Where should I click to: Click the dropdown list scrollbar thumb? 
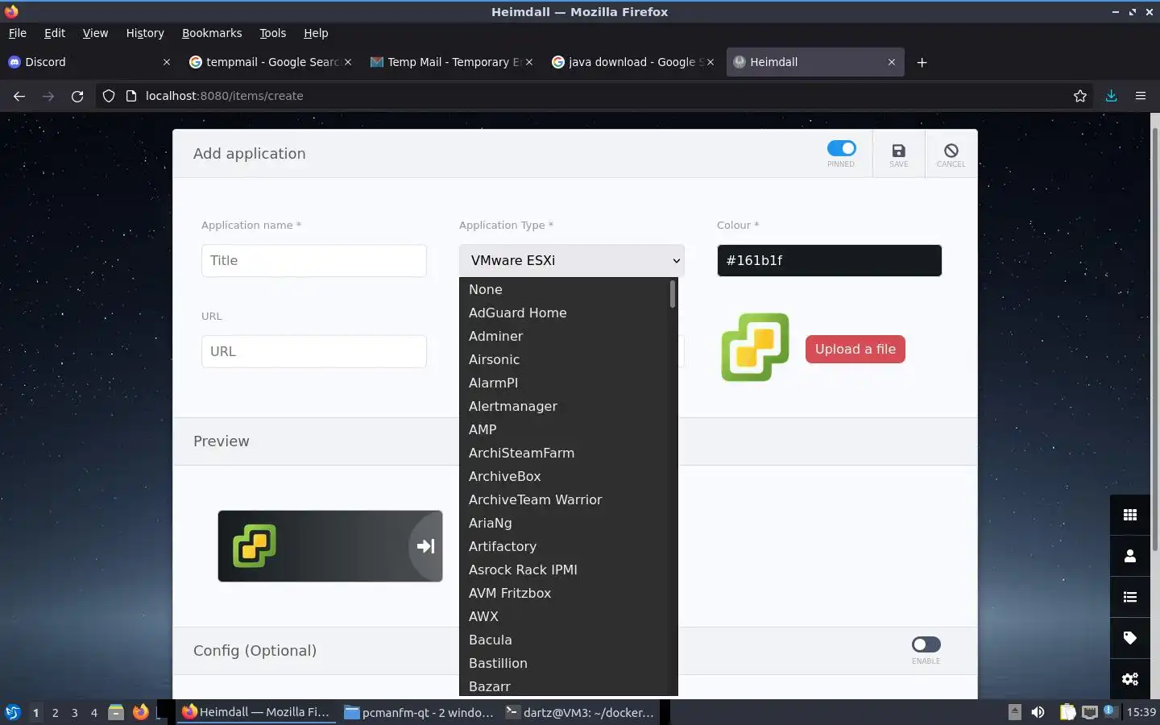click(673, 294)
